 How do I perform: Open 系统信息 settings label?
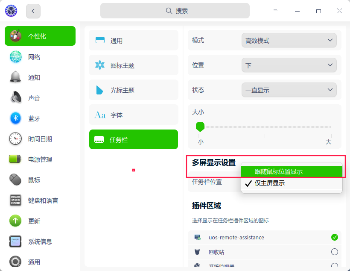(x=40, y=242)
